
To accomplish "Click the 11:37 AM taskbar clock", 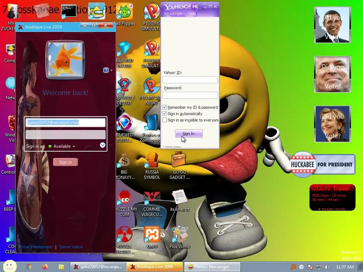I will coord(345,267).
